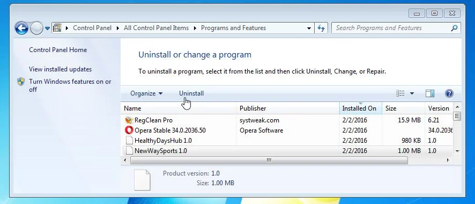Expand arrow after All Control Panel Items
This screenshot has height=204, width=475.
coord(195,28)
